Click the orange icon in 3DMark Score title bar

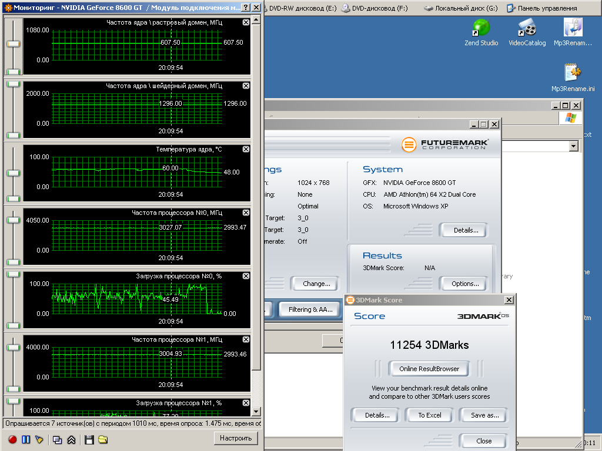pos(350,300)
